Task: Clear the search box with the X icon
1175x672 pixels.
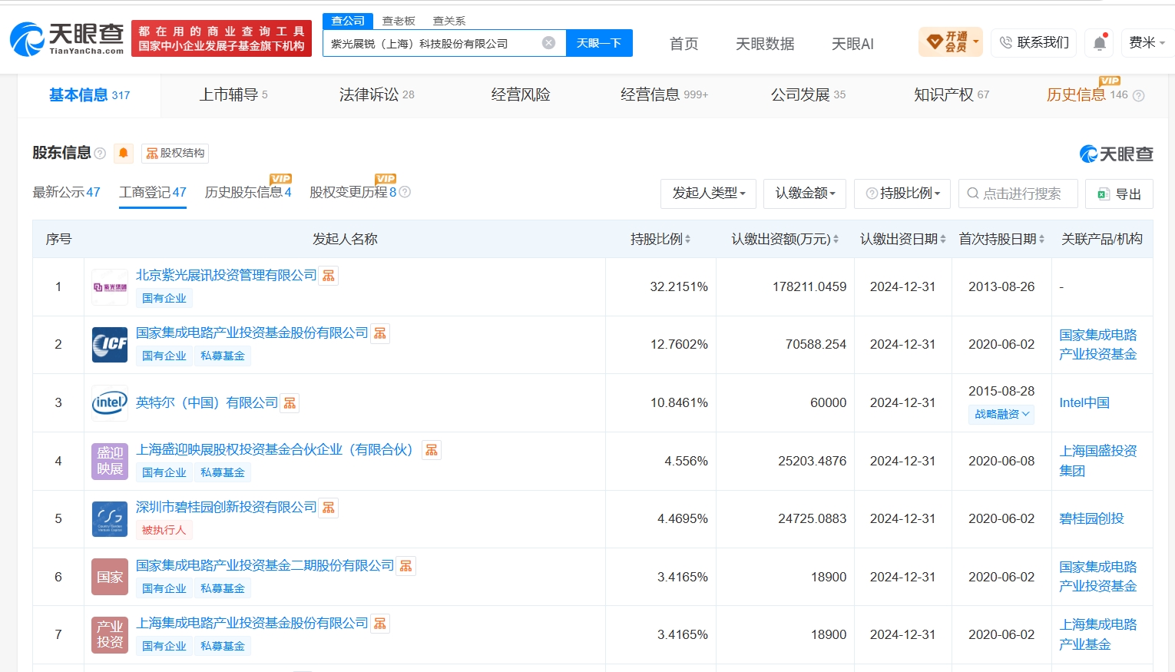Action: pyautogui.click(x=548, y=43)
